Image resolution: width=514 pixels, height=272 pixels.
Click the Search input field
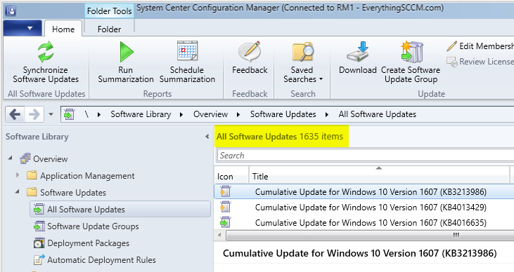365,156
